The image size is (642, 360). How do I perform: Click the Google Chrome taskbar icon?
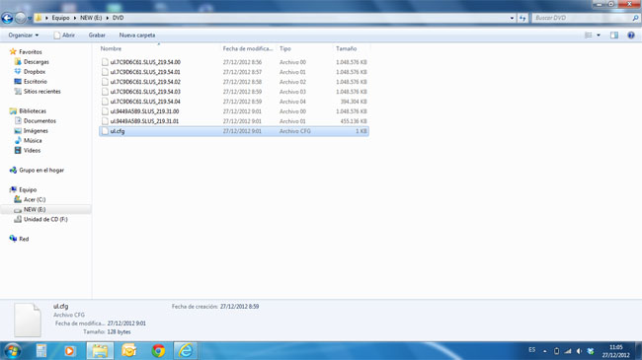158,350
